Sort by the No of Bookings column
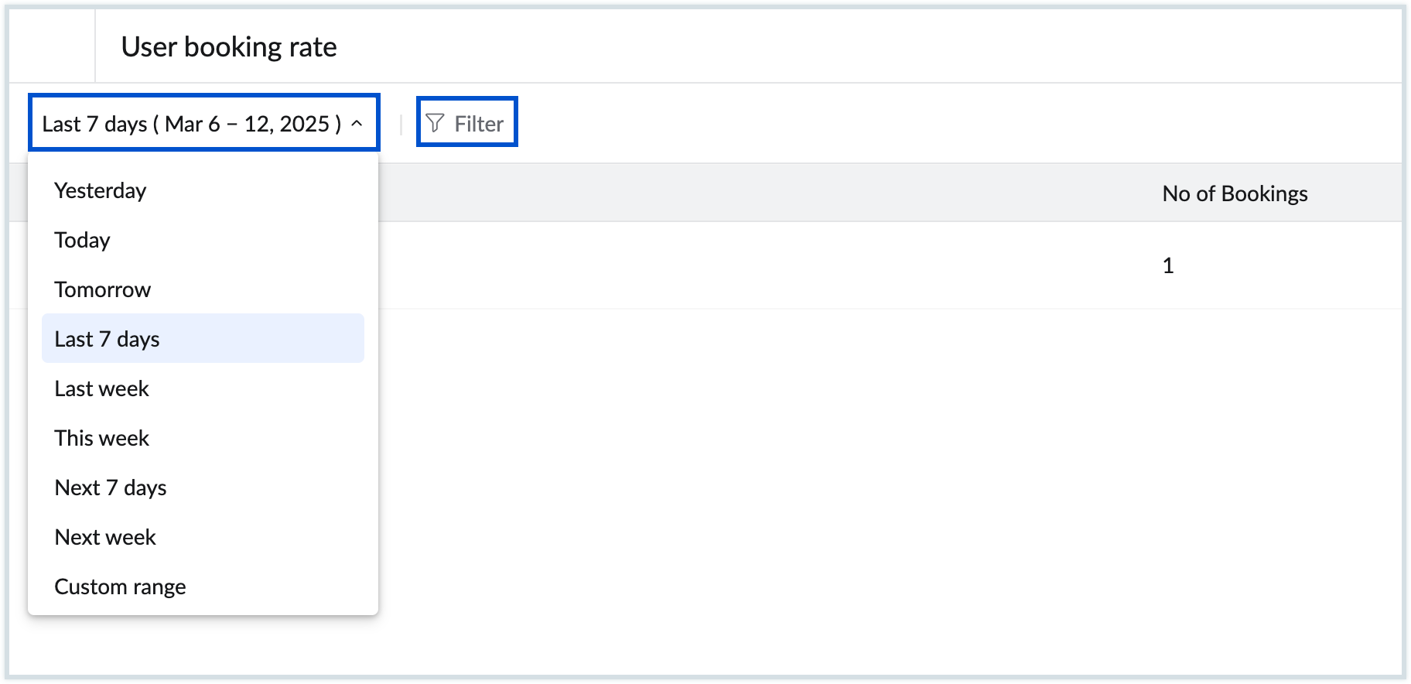 1235,193
